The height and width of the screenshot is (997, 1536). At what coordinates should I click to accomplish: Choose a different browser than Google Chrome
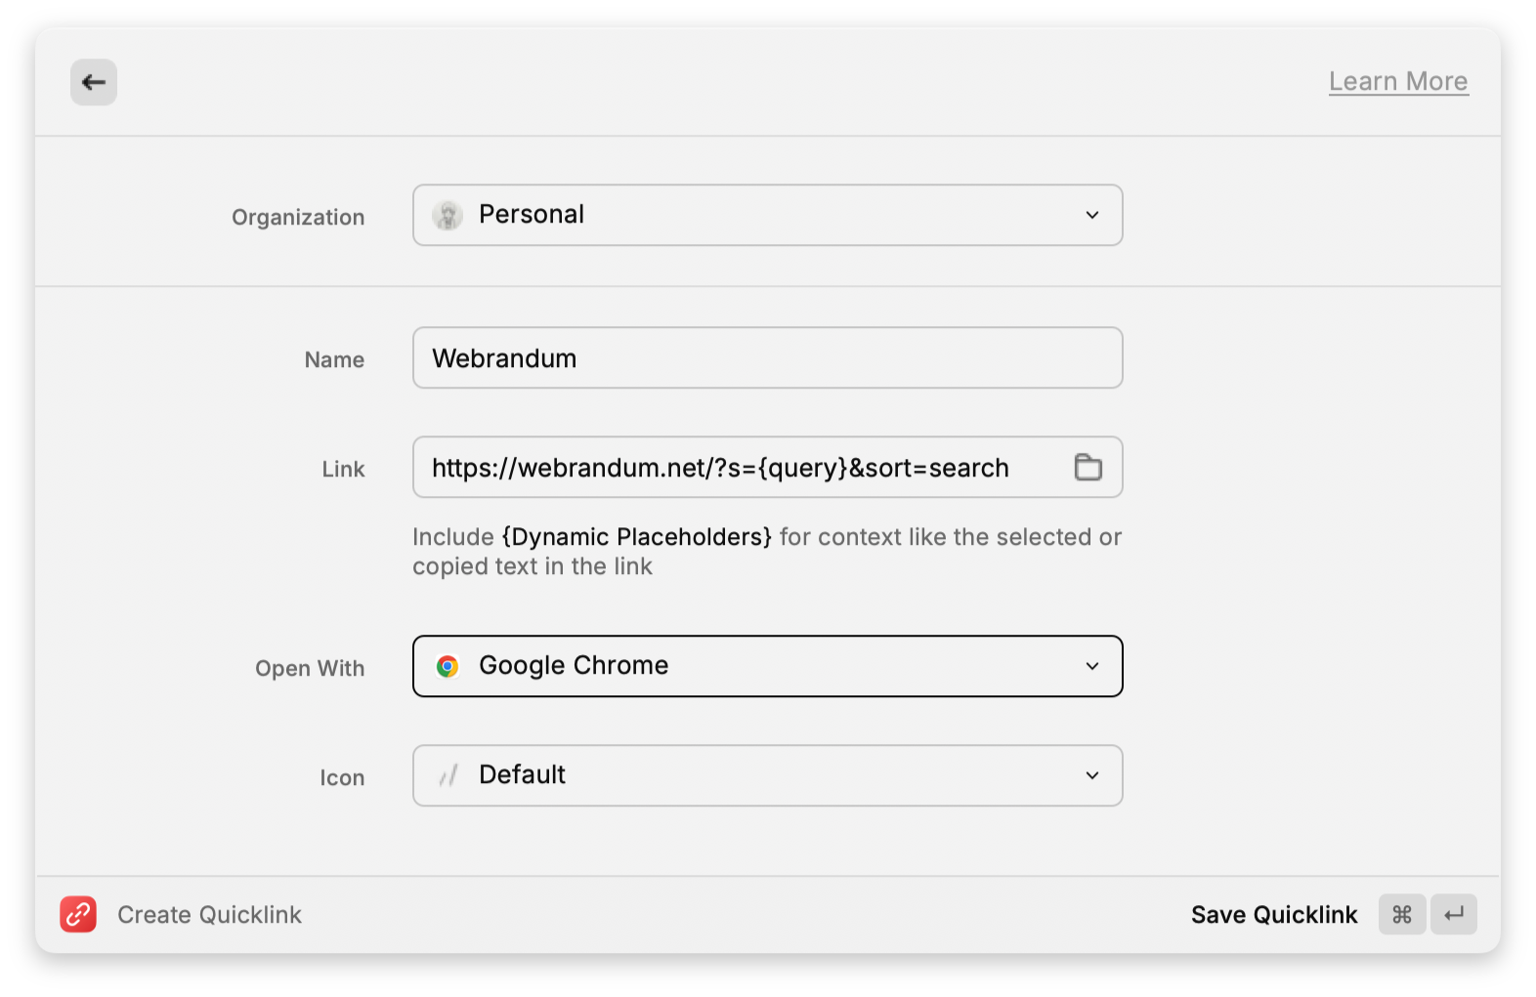pyautogui.click(x=767, y=666)
